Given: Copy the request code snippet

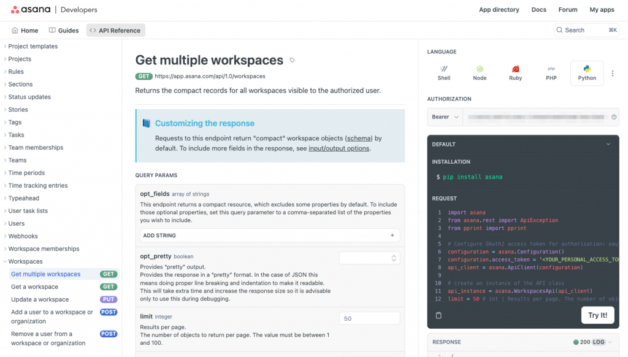Looking at the screenshot, I should click(438, 315).
